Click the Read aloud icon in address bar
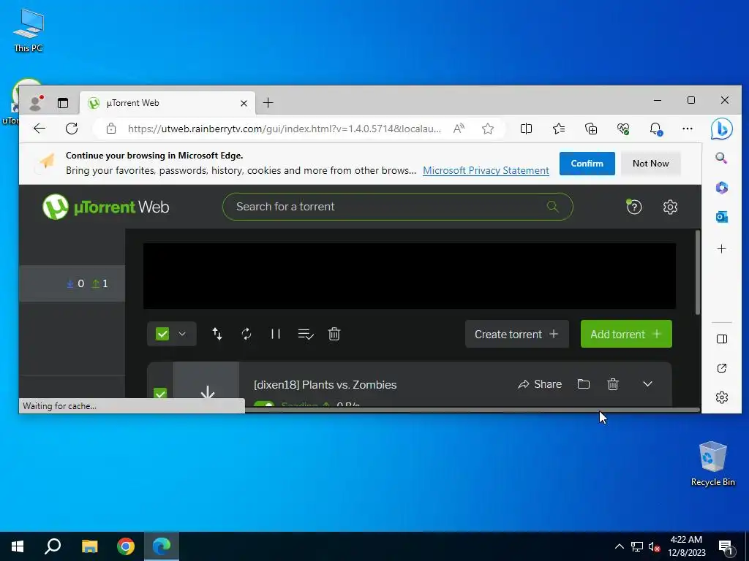This screenshot has width=749, height=561. coord(459,129)
